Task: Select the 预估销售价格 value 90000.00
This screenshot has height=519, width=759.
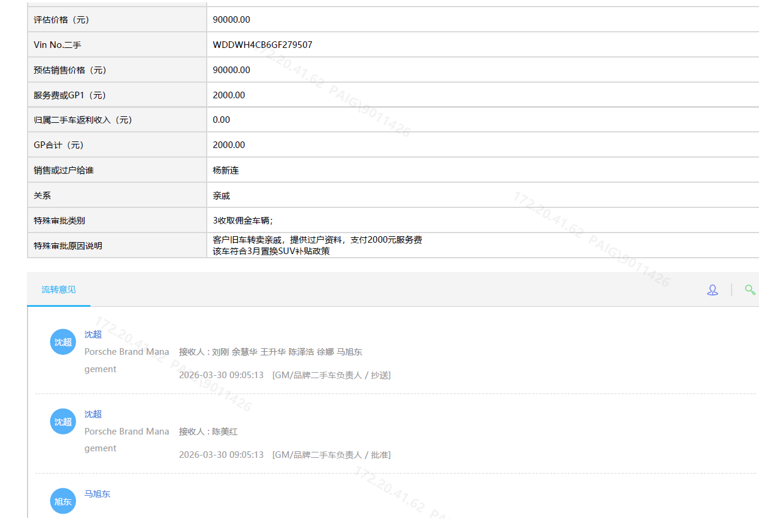Action: coord(231,70)
